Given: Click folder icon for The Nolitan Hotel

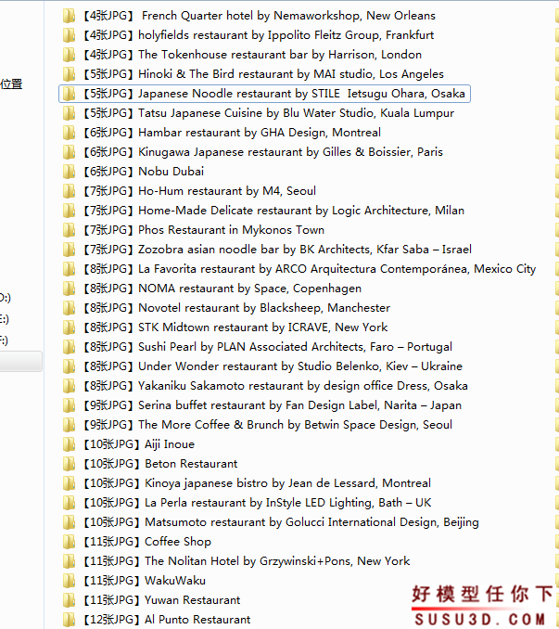Looking at the screenshot, I should pyautogui.click(x=69, y=561).
